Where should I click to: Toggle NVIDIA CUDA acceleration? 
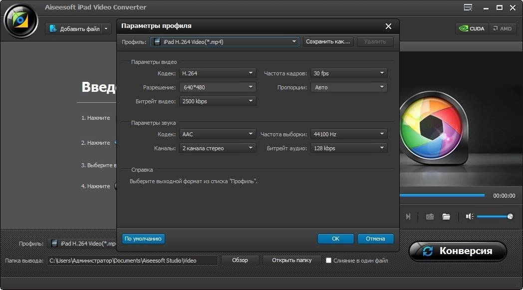tap(472, 28)
